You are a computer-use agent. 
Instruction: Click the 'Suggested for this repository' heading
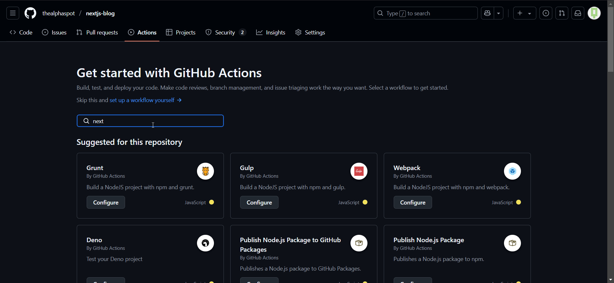coord(129,142)
